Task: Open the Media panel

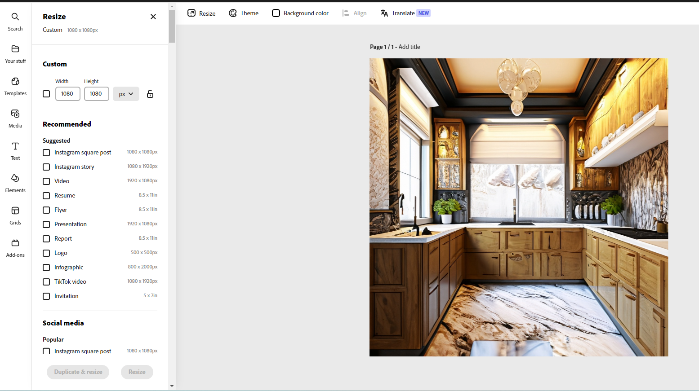Action: 15,119
